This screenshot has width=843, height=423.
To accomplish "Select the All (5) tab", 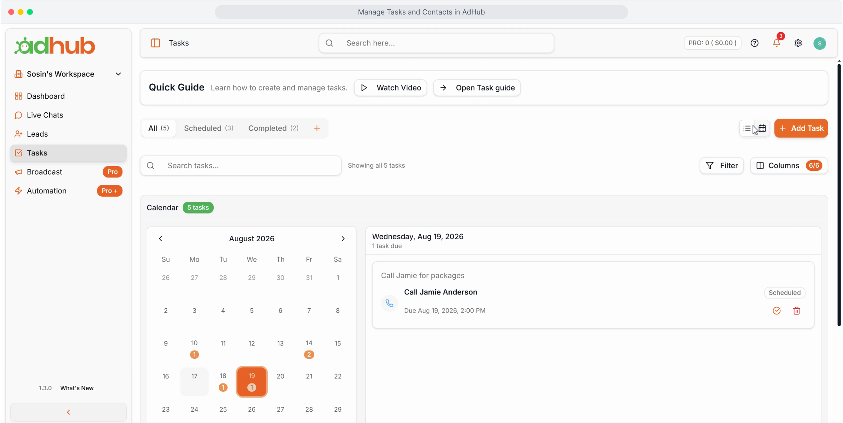I will (159, 128).
